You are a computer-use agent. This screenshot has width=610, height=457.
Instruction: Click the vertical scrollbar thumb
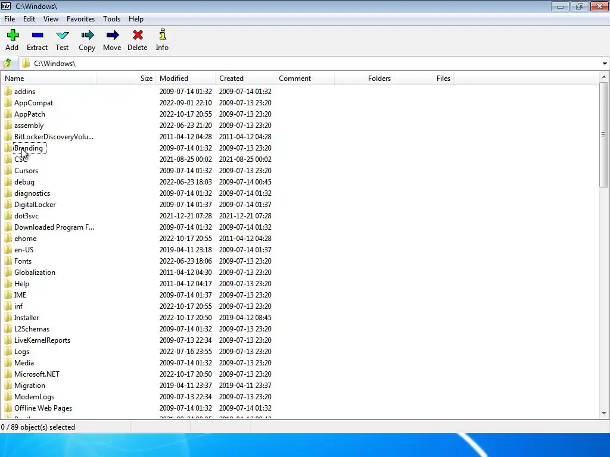604,134
